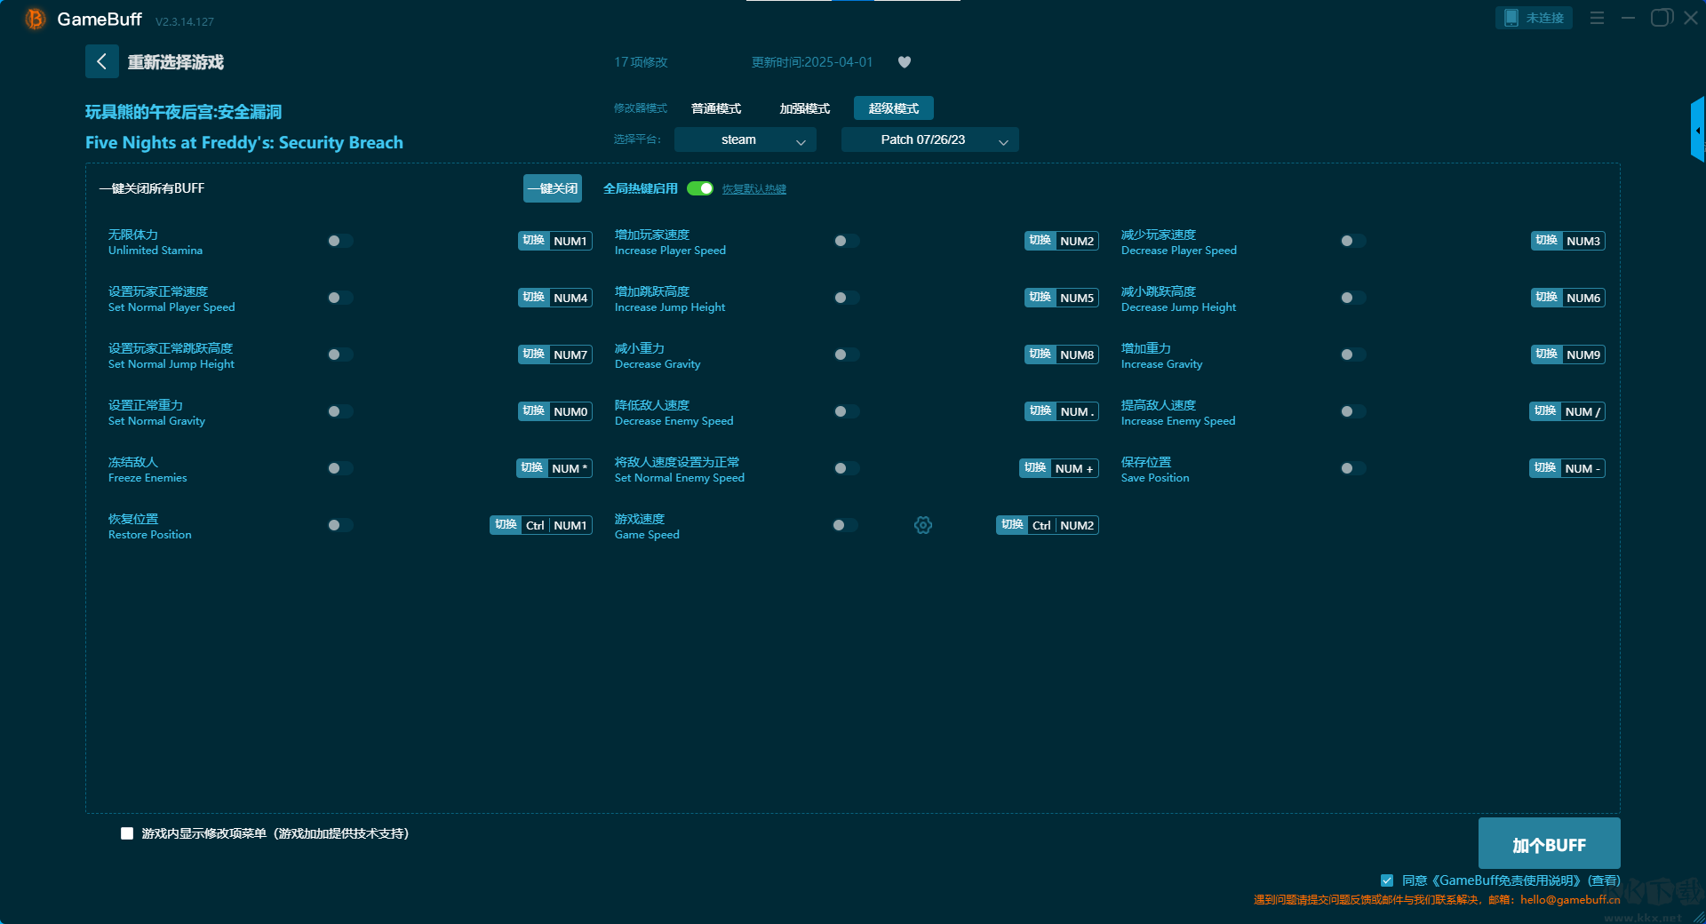Click the GameBuff logo icon
Screen dimensions: 1706x924
point(35,19)
